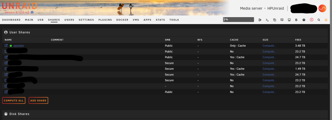
Task: Go to the USB menu item
Action: click(41, 20)
